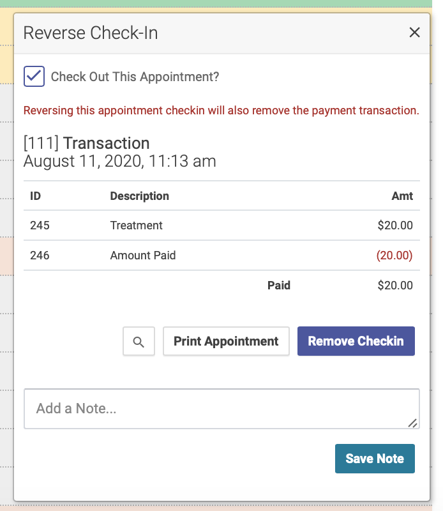Click the Remove Checkin button
This screenshot has height=511, width=443.
tap(356, 341)
